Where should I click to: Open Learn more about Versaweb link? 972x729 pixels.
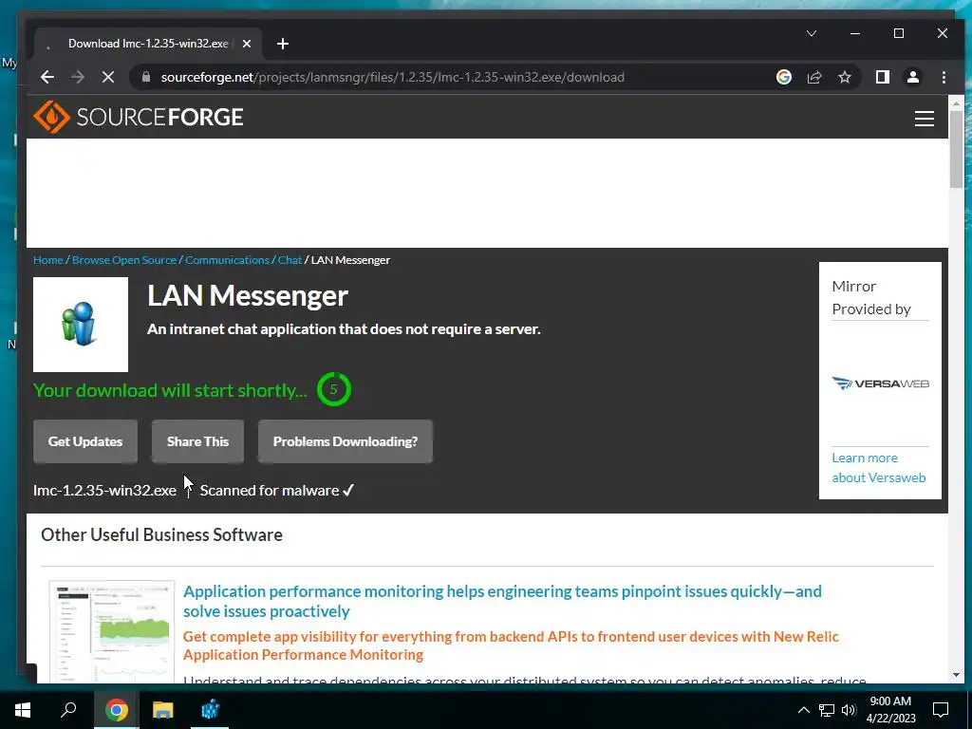(x=878, y=467)
